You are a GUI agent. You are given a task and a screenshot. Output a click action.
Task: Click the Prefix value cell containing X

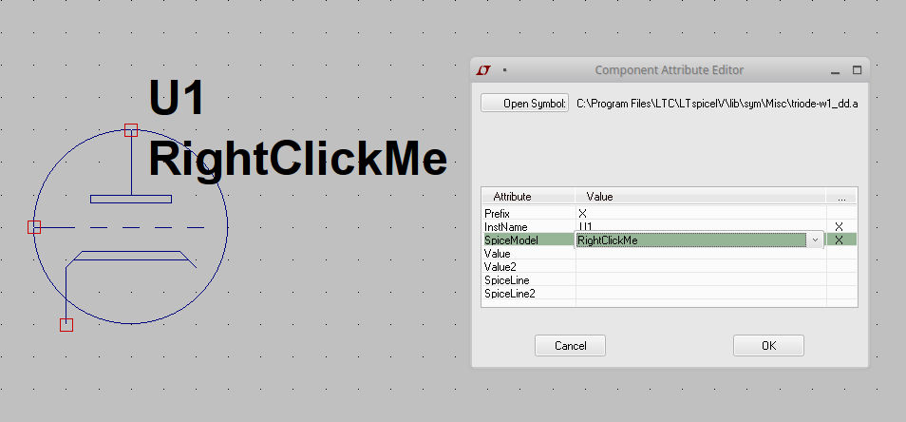pyautogui.click(x=701, y=213)
